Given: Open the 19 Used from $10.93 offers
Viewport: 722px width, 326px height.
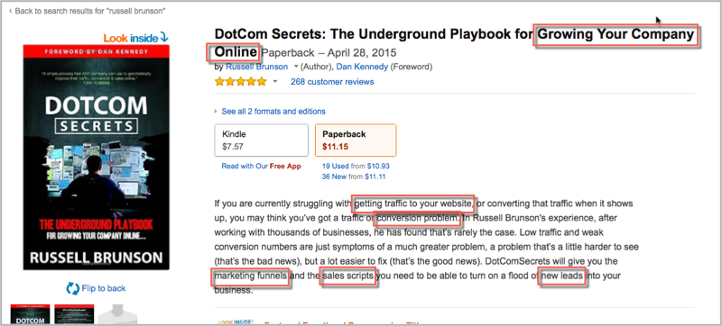Looking at the screenshot, I should coord(356,167).
